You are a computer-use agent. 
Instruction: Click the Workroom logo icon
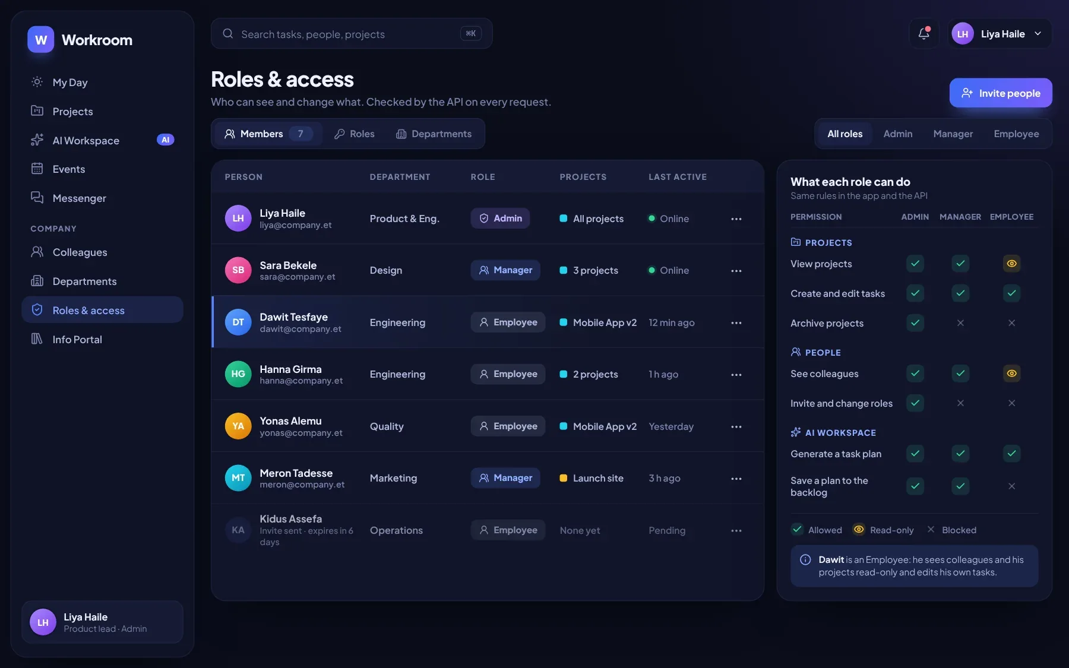41,40
